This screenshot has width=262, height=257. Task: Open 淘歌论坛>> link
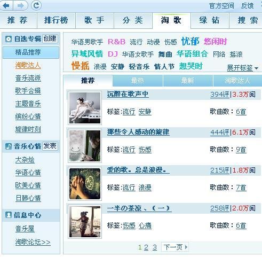pos(33,242)
